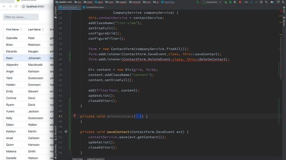Select the Ryann Davis row
Image resolution: width=286 pixels, height=160 pixels.
[28, 105]
